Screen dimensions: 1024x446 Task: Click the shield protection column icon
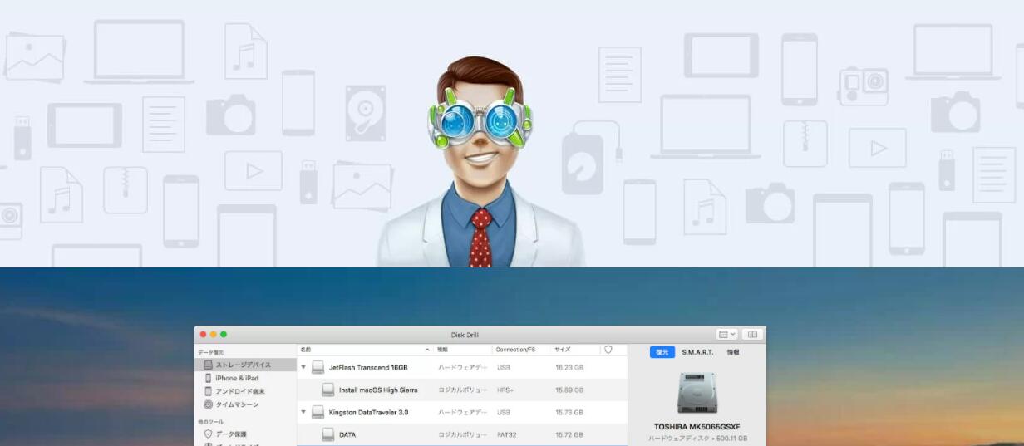click(x=608, y=350)
